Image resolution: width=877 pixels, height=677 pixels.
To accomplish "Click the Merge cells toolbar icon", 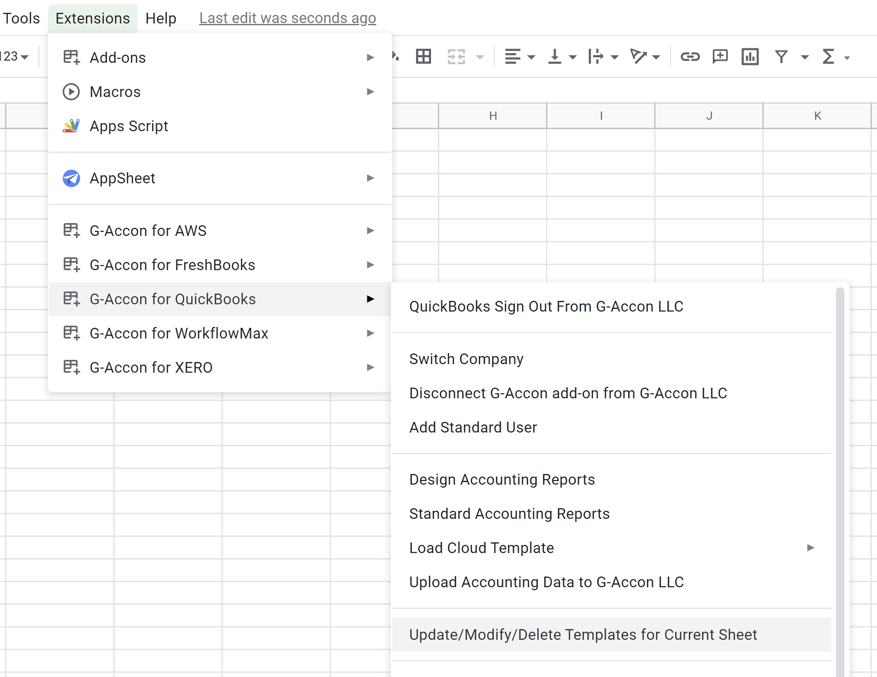I will [456, 56].
